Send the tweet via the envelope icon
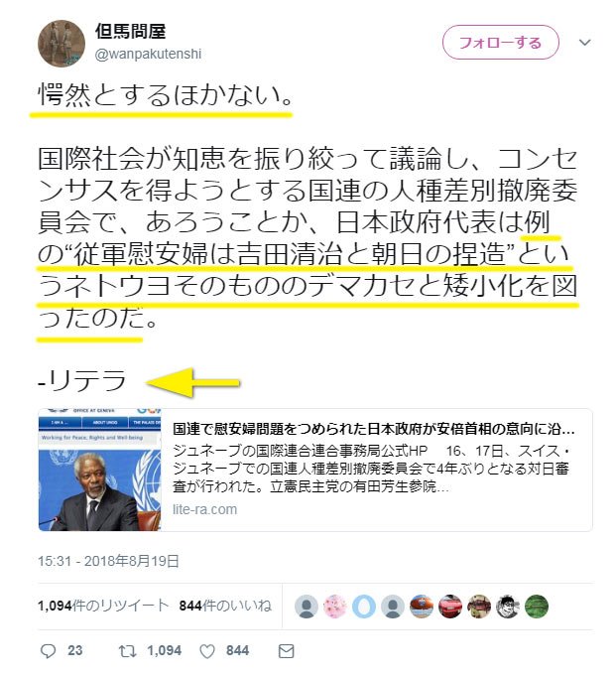 pyautogui.click(x=286, y=651)
